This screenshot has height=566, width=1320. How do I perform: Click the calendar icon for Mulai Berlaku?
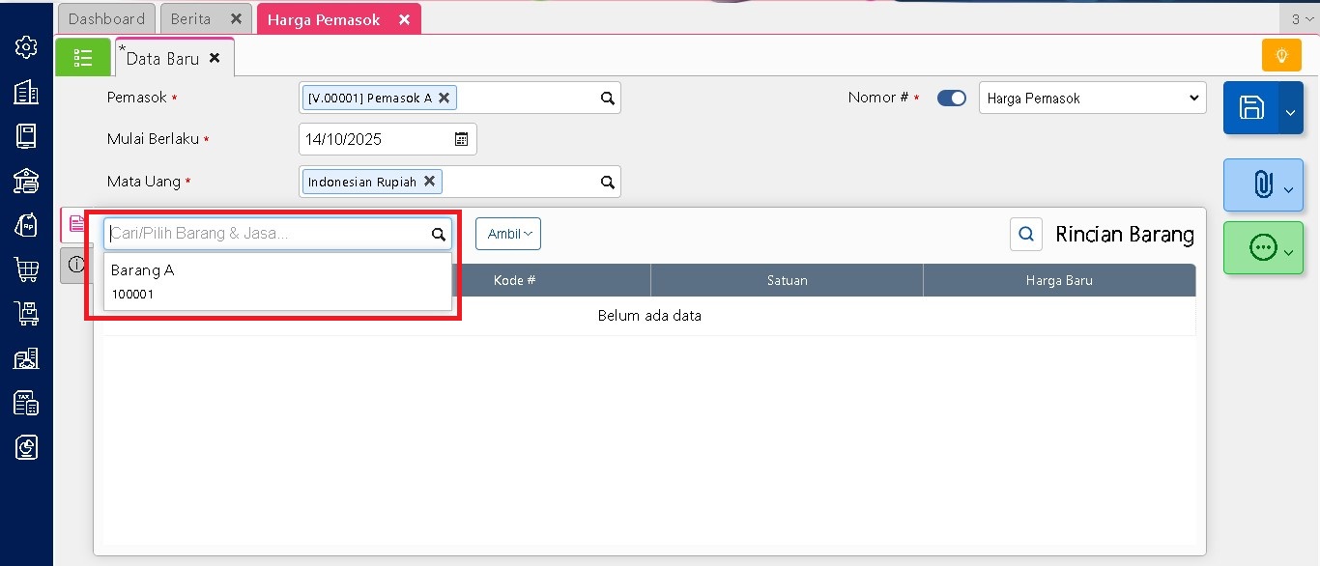[x=462, y=139]
